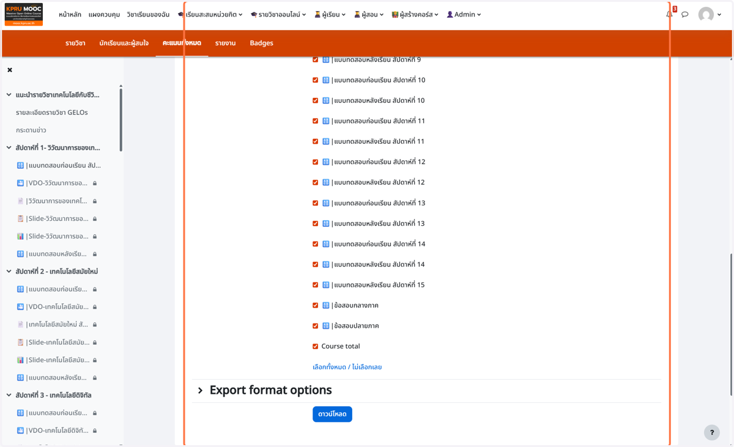Click quiz icon next to แบบทดสอบก่อนเรียน สัปดาห์ที่ 12
734x447 pixels.
[x=326, y=162]
